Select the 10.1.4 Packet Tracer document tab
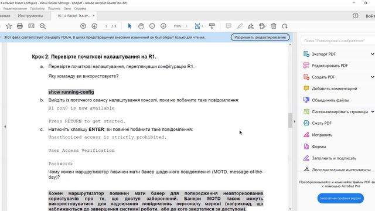The image size is (375, 211). 74,16
